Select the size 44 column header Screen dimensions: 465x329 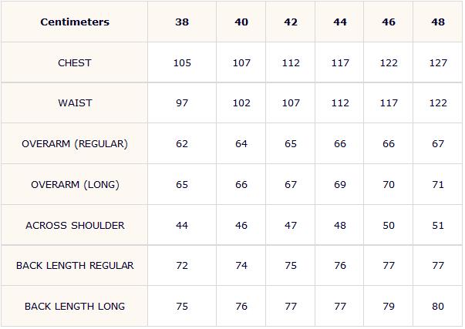(x=340, y=22)
